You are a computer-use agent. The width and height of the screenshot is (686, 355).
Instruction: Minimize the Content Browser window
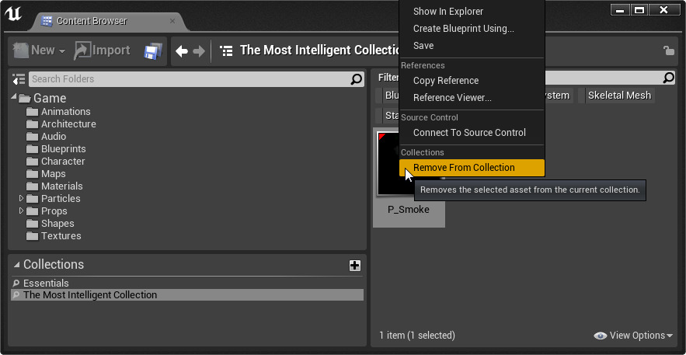(621, 9)
